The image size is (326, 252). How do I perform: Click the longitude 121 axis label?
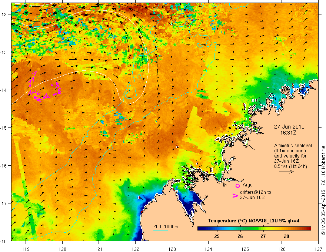(x=99, y=249)
